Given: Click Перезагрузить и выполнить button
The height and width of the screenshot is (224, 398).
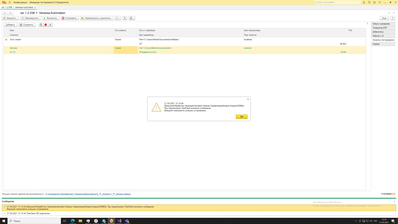Looking at the screenshot, I should pyautogui.click(x=96, y=18).
